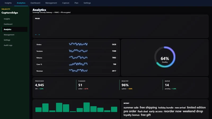Viewport: 212px width, 119px height.
Task: Open the Management top tab
Action: point(51,3)
